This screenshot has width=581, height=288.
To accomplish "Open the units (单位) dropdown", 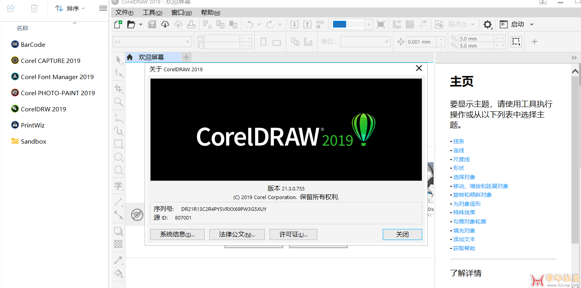I will [x=386, y=42].
